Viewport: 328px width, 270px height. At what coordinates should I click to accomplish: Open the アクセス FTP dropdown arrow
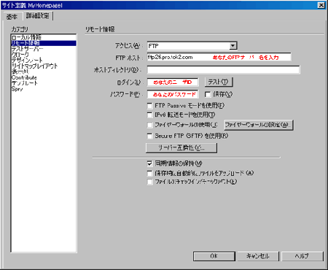coord(233,46)
